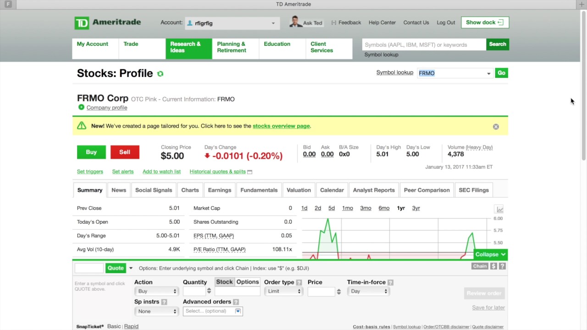Click the dollar sign icon next to Chain
The image size is (587, 330).
pos(493,266)
